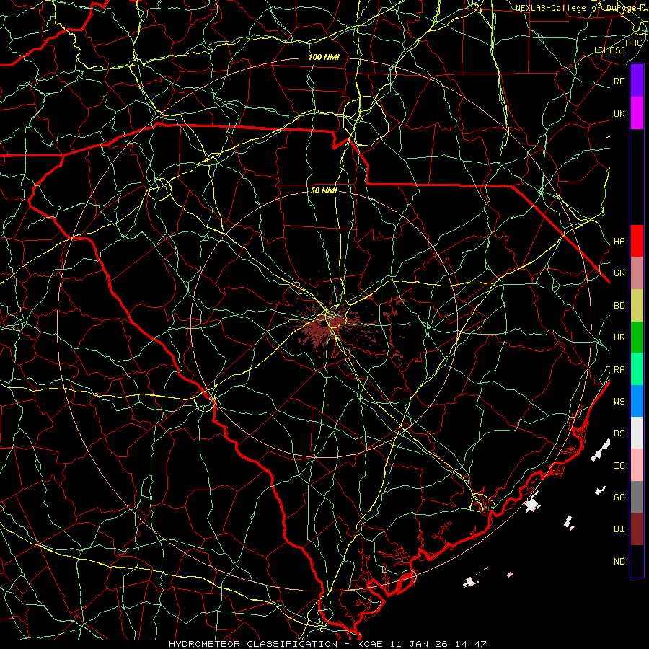Click the "HA" legend label
Image resolution: width=649 pixels, height=649 pixels.
[x=619, y=242]
